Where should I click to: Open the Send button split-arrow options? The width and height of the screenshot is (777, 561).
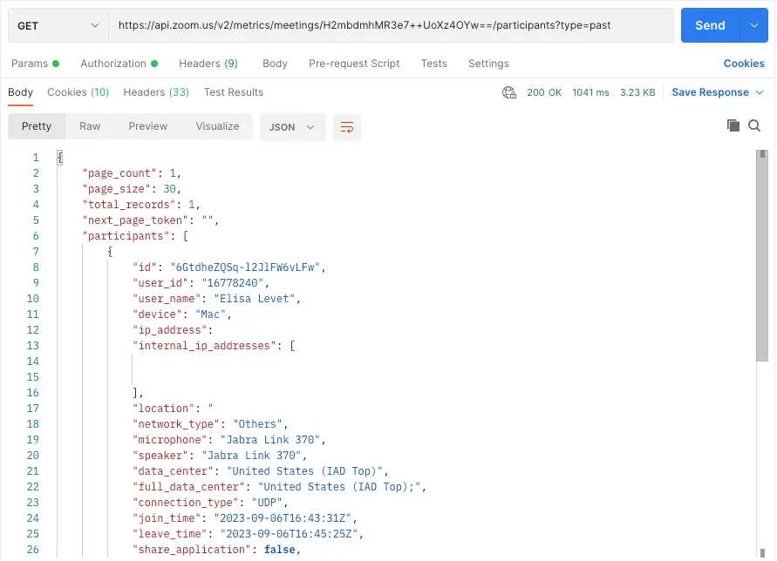[754, 25]
